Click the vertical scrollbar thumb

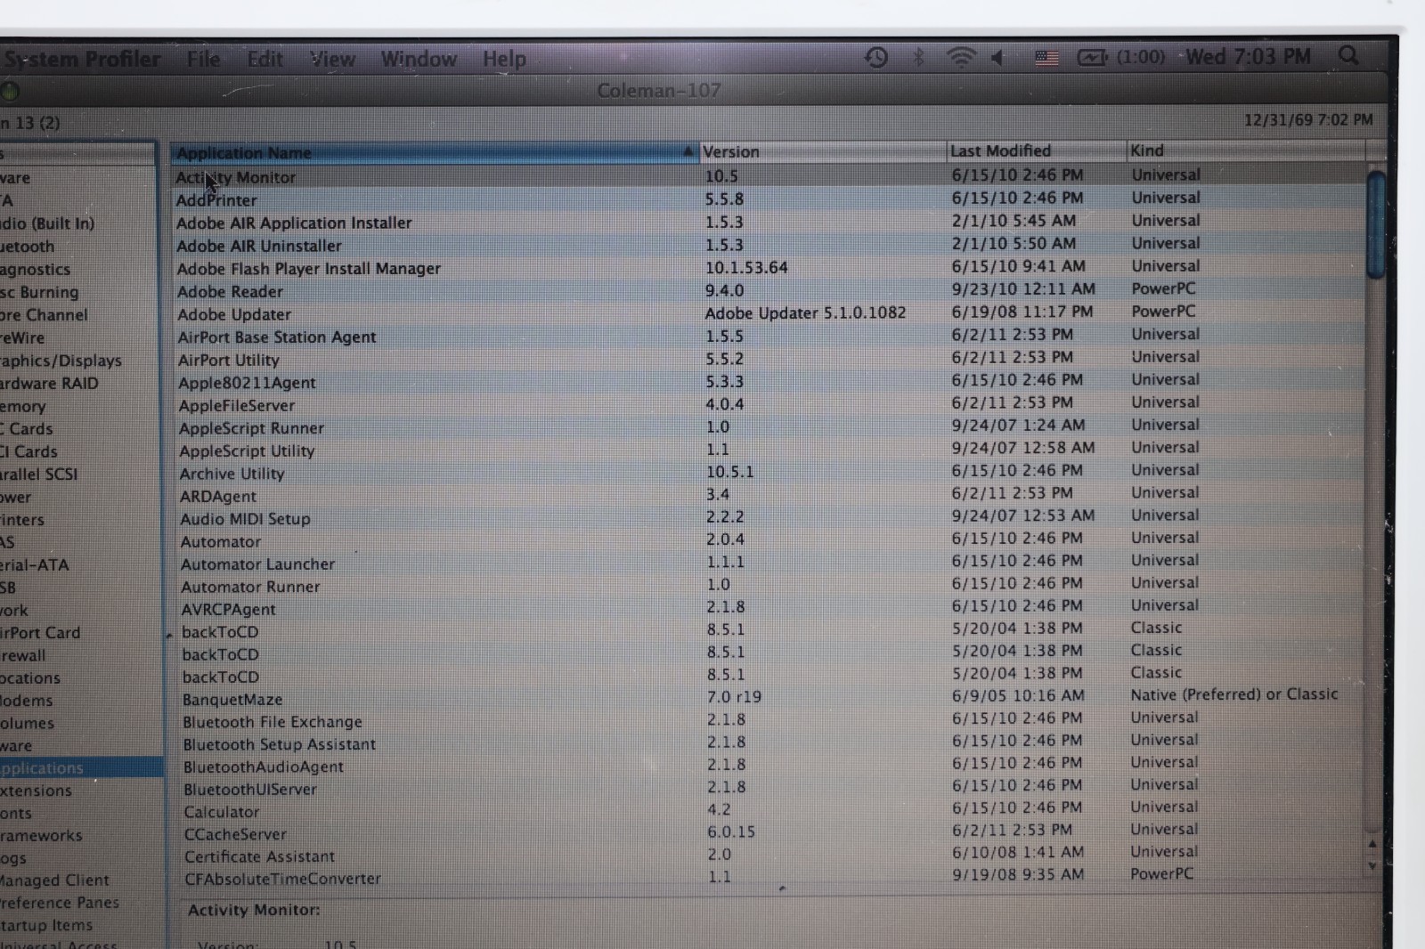pos(1376,225)
